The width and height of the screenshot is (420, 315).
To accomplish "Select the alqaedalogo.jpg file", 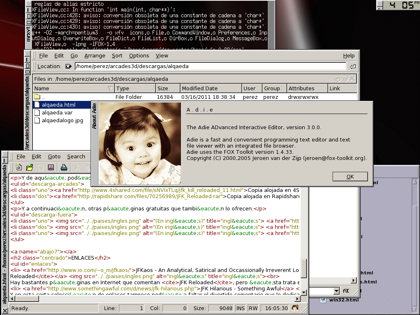I will coord(62,120).
